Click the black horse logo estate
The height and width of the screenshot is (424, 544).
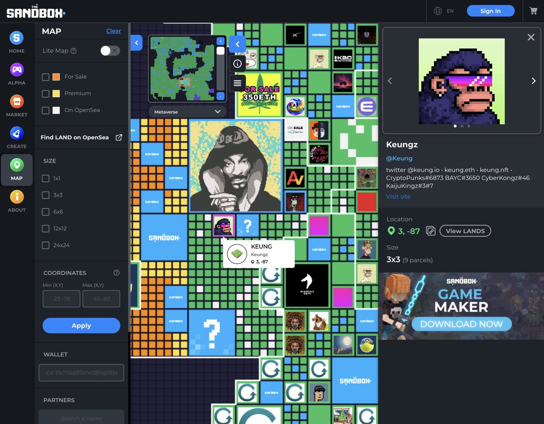[x=307, y=285]
